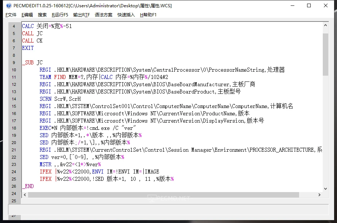The image size is (337, 223).
Task: Click the 'MSTR ,,&v22=<1*>%ver%' line
Action: [70, 164]
